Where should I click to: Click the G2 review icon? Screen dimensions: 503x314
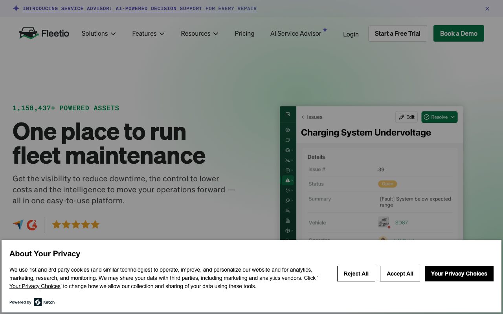point(32,225)
